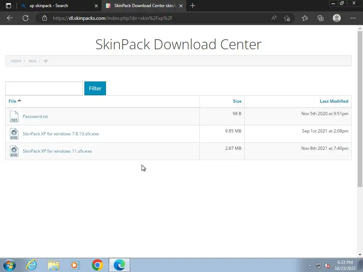Click EXE icon for windows 7.8.10 pack
The width and height of the screenshot is (363, 272).
click(x=14, y=134)
